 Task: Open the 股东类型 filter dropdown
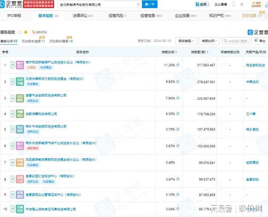pyautogui.click(x=186, y=41)
